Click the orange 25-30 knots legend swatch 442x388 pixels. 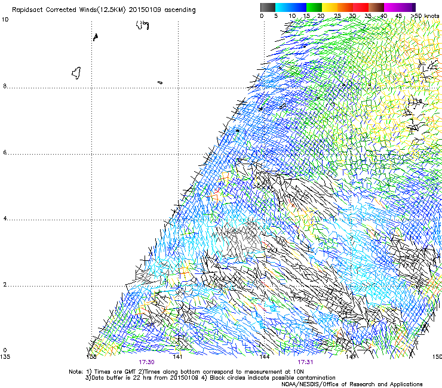coord(345,7)
